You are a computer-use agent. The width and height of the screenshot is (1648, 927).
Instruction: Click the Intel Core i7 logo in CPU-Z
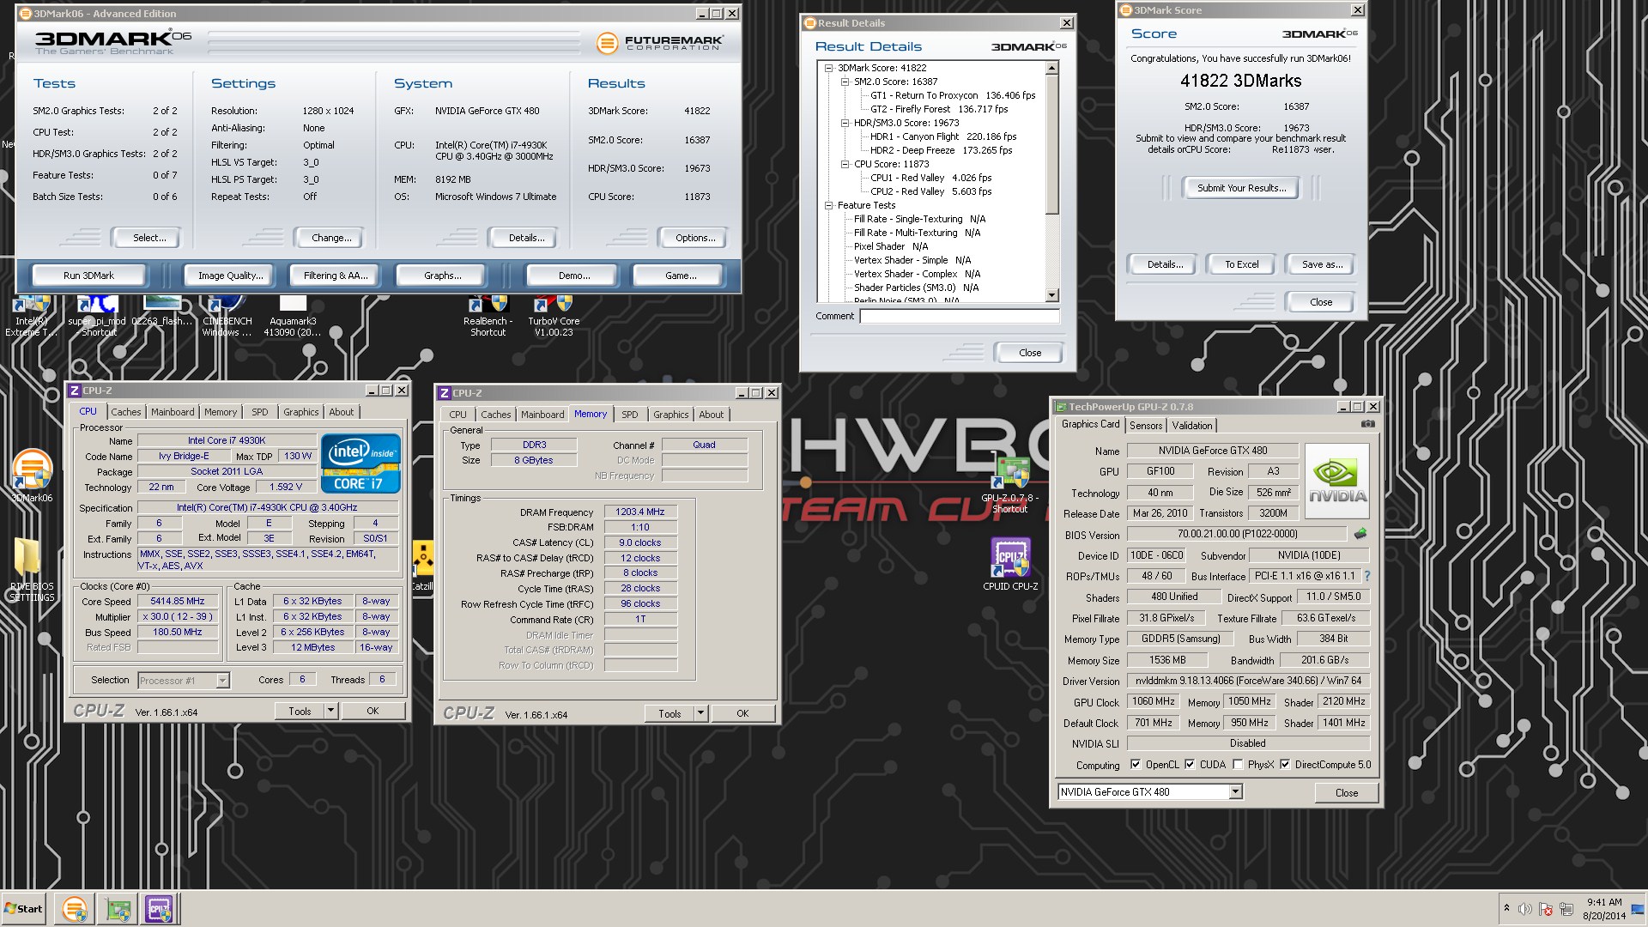[360, 463]
